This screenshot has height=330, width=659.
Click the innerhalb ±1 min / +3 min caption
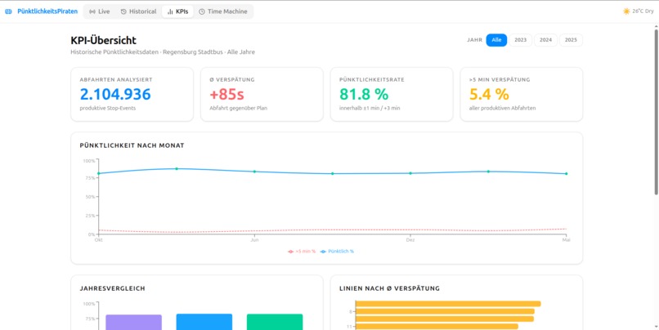click(x=370, y=109)
